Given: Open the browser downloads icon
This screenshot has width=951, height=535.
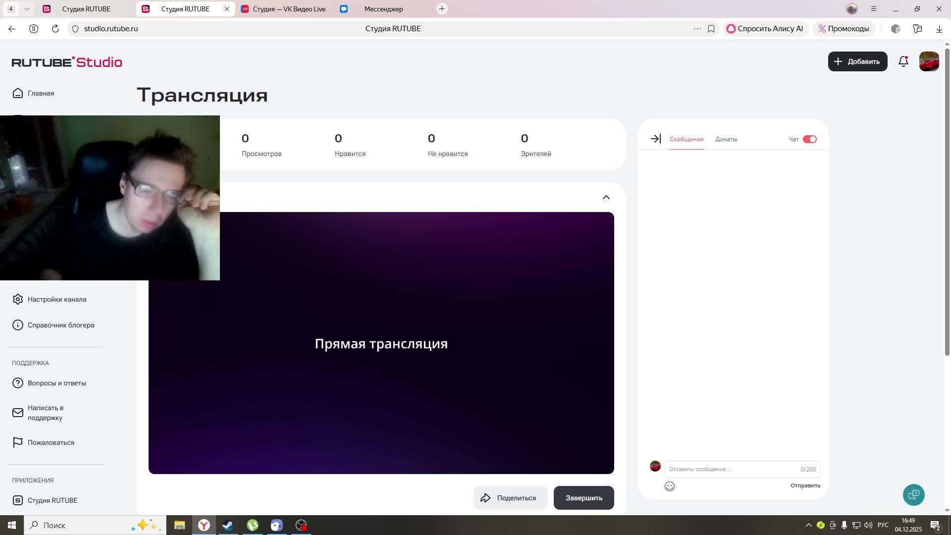Looking at the screenshot, I should [x=939, y=29].
